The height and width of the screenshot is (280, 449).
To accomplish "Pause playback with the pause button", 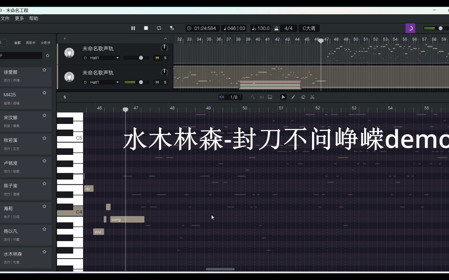I will [133, 28].
